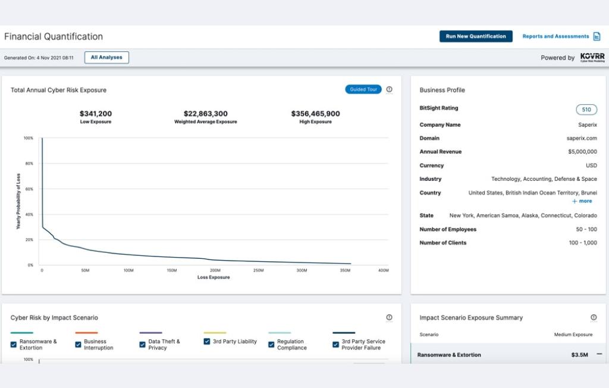Start the Guided Tour

tap(363, 89)
